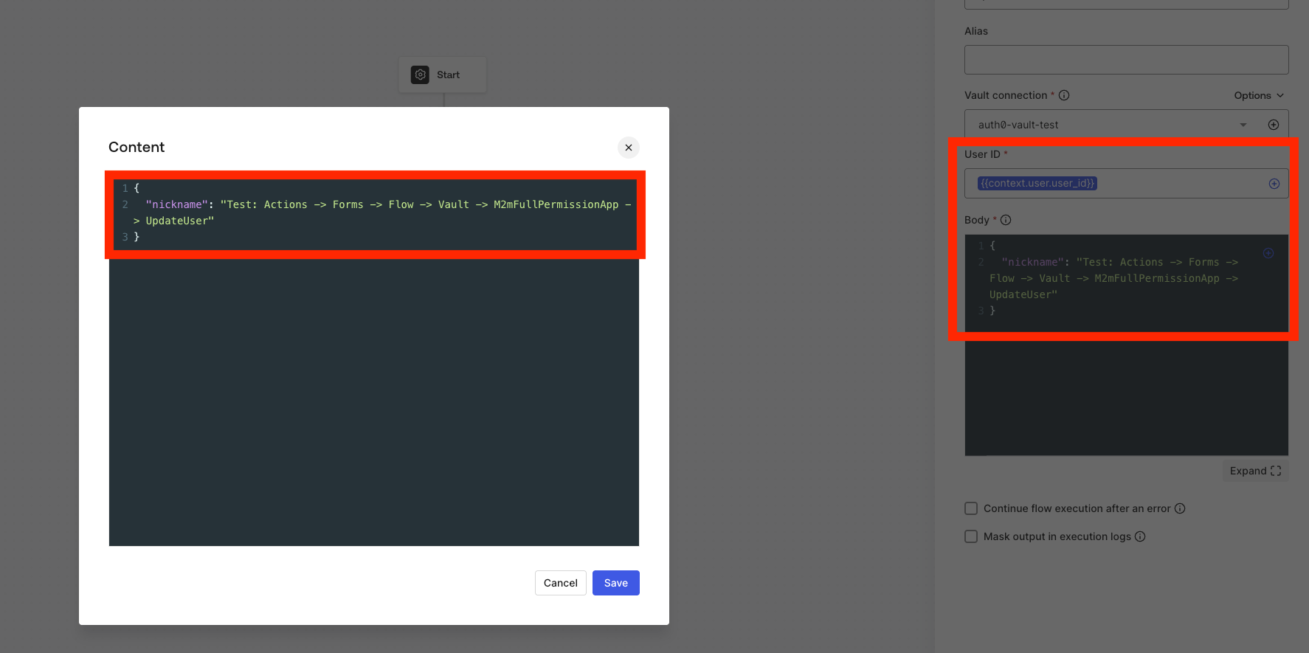The height and width of the screenshot is (653, 1309).
Task: Click the Vault connection label
Action: pyautogui.click(x=1006, y=95)
